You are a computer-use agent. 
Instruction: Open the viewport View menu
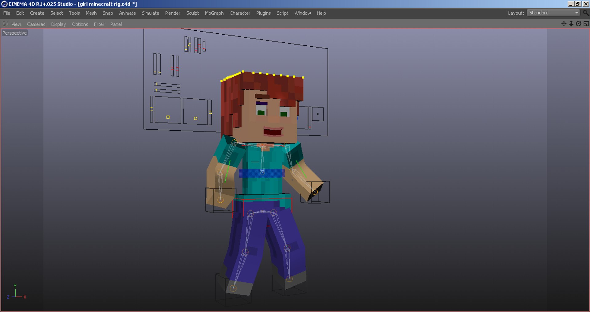click(16, 24)
